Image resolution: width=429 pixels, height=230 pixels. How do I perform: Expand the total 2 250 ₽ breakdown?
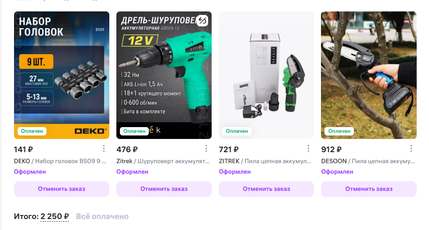[54, 216]
